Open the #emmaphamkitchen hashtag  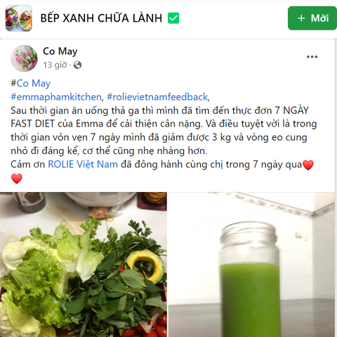56,97
